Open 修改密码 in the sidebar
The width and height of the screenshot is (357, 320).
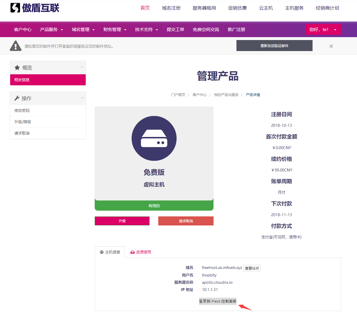48,111
